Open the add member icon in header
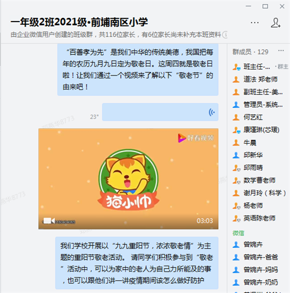Image resolution: width=290 pixels, height=293 pixels. [275, 23]
